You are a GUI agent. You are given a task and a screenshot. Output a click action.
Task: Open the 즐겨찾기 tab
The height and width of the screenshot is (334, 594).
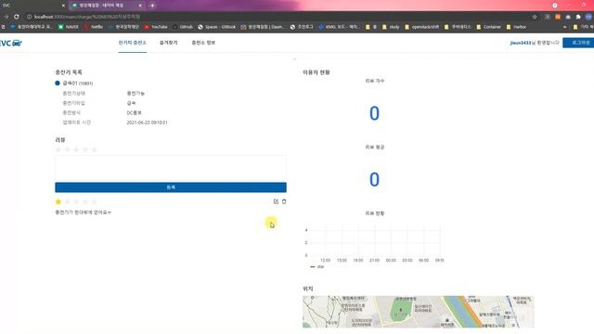[169, 43]
